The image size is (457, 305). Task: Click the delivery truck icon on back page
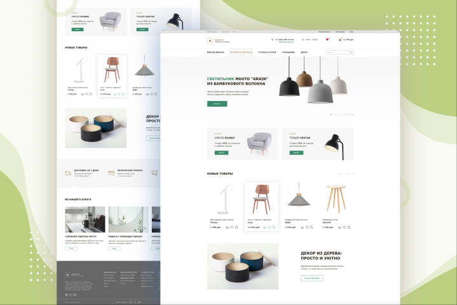(x=68, y=173)
